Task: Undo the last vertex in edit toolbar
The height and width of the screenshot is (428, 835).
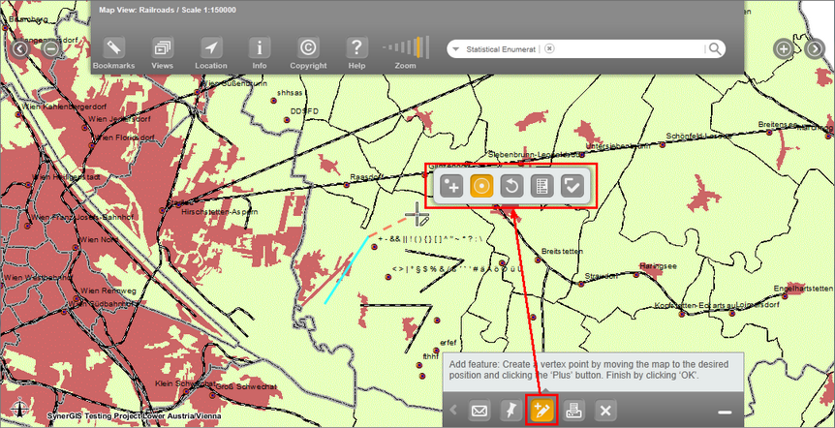Action: [x=512, y=186]
